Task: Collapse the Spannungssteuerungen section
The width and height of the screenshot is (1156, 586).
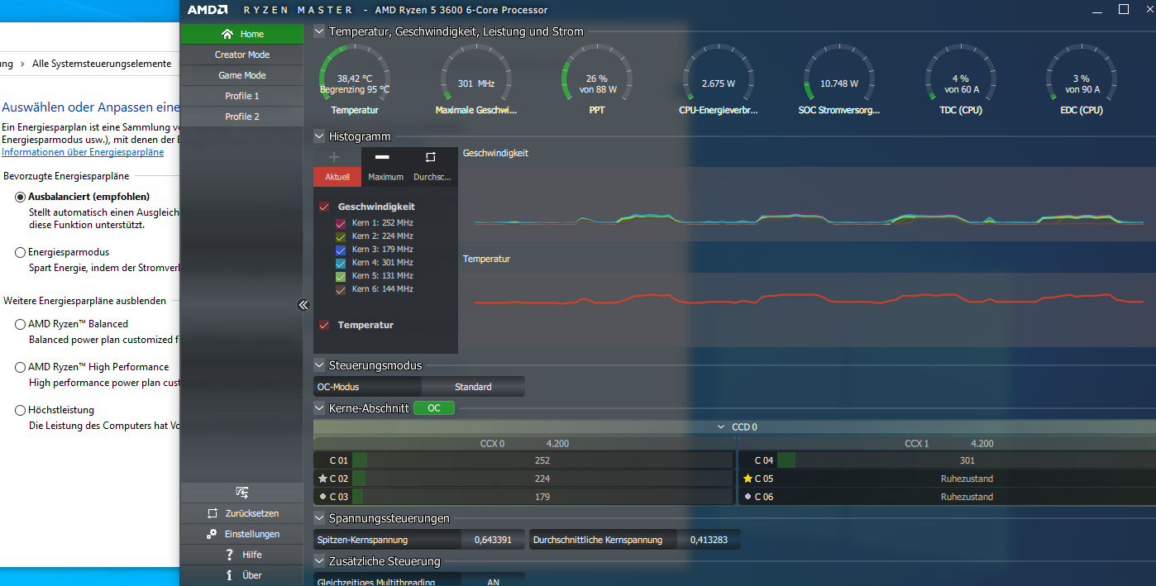Action: tap(319, 518)
